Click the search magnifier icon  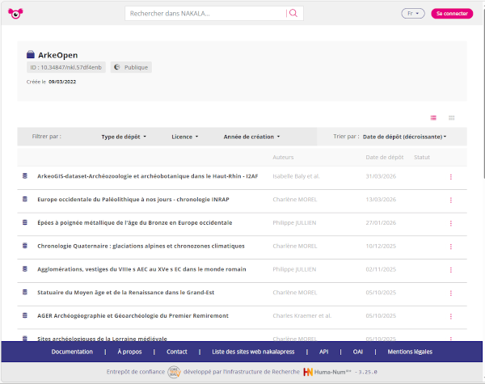click(293, 13)
